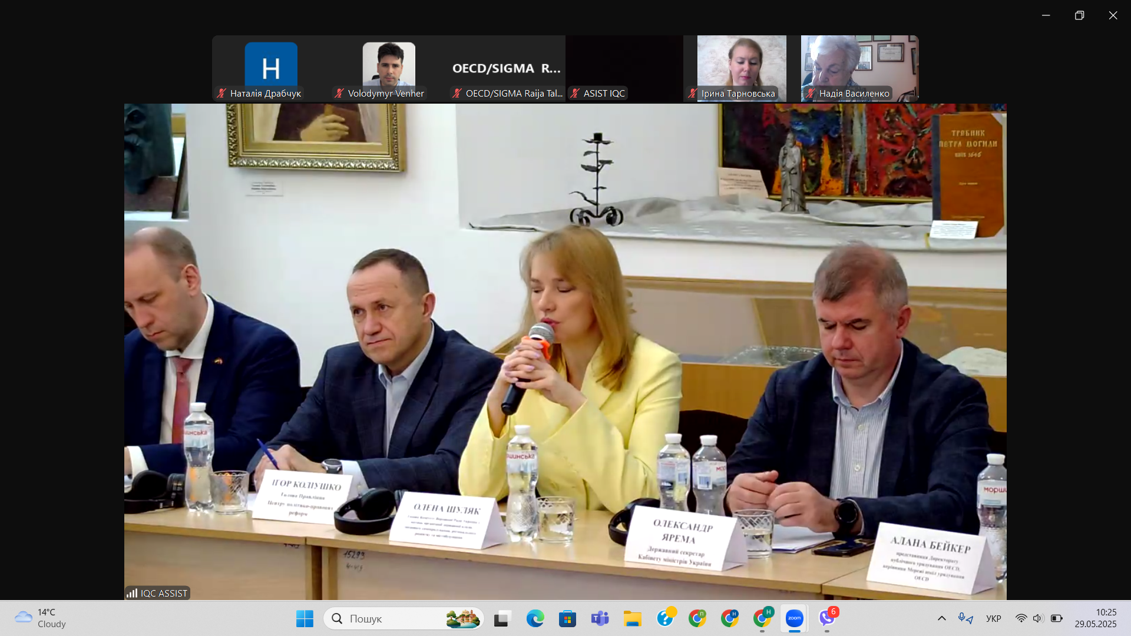The image size is (1131, 636).
Task: Select Надія Василенко video thumbnail
Action: [859, 68]
